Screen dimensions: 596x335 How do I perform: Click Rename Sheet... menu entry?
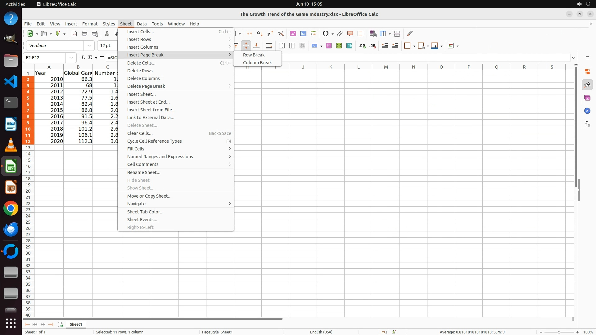[x=144, y=172]
